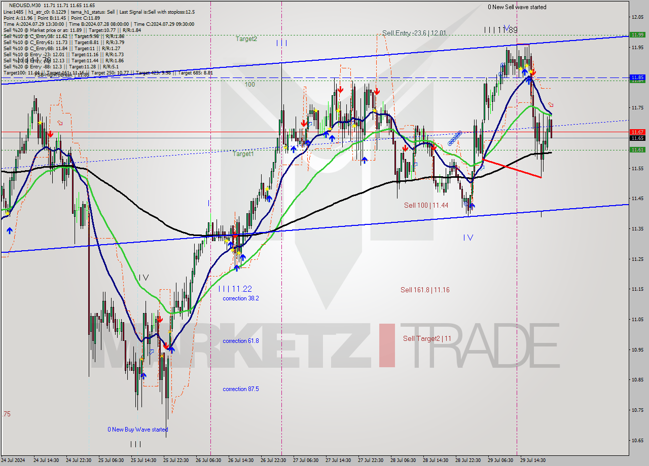Click the 'I I I 11.22' wave label

coord(235,289)
